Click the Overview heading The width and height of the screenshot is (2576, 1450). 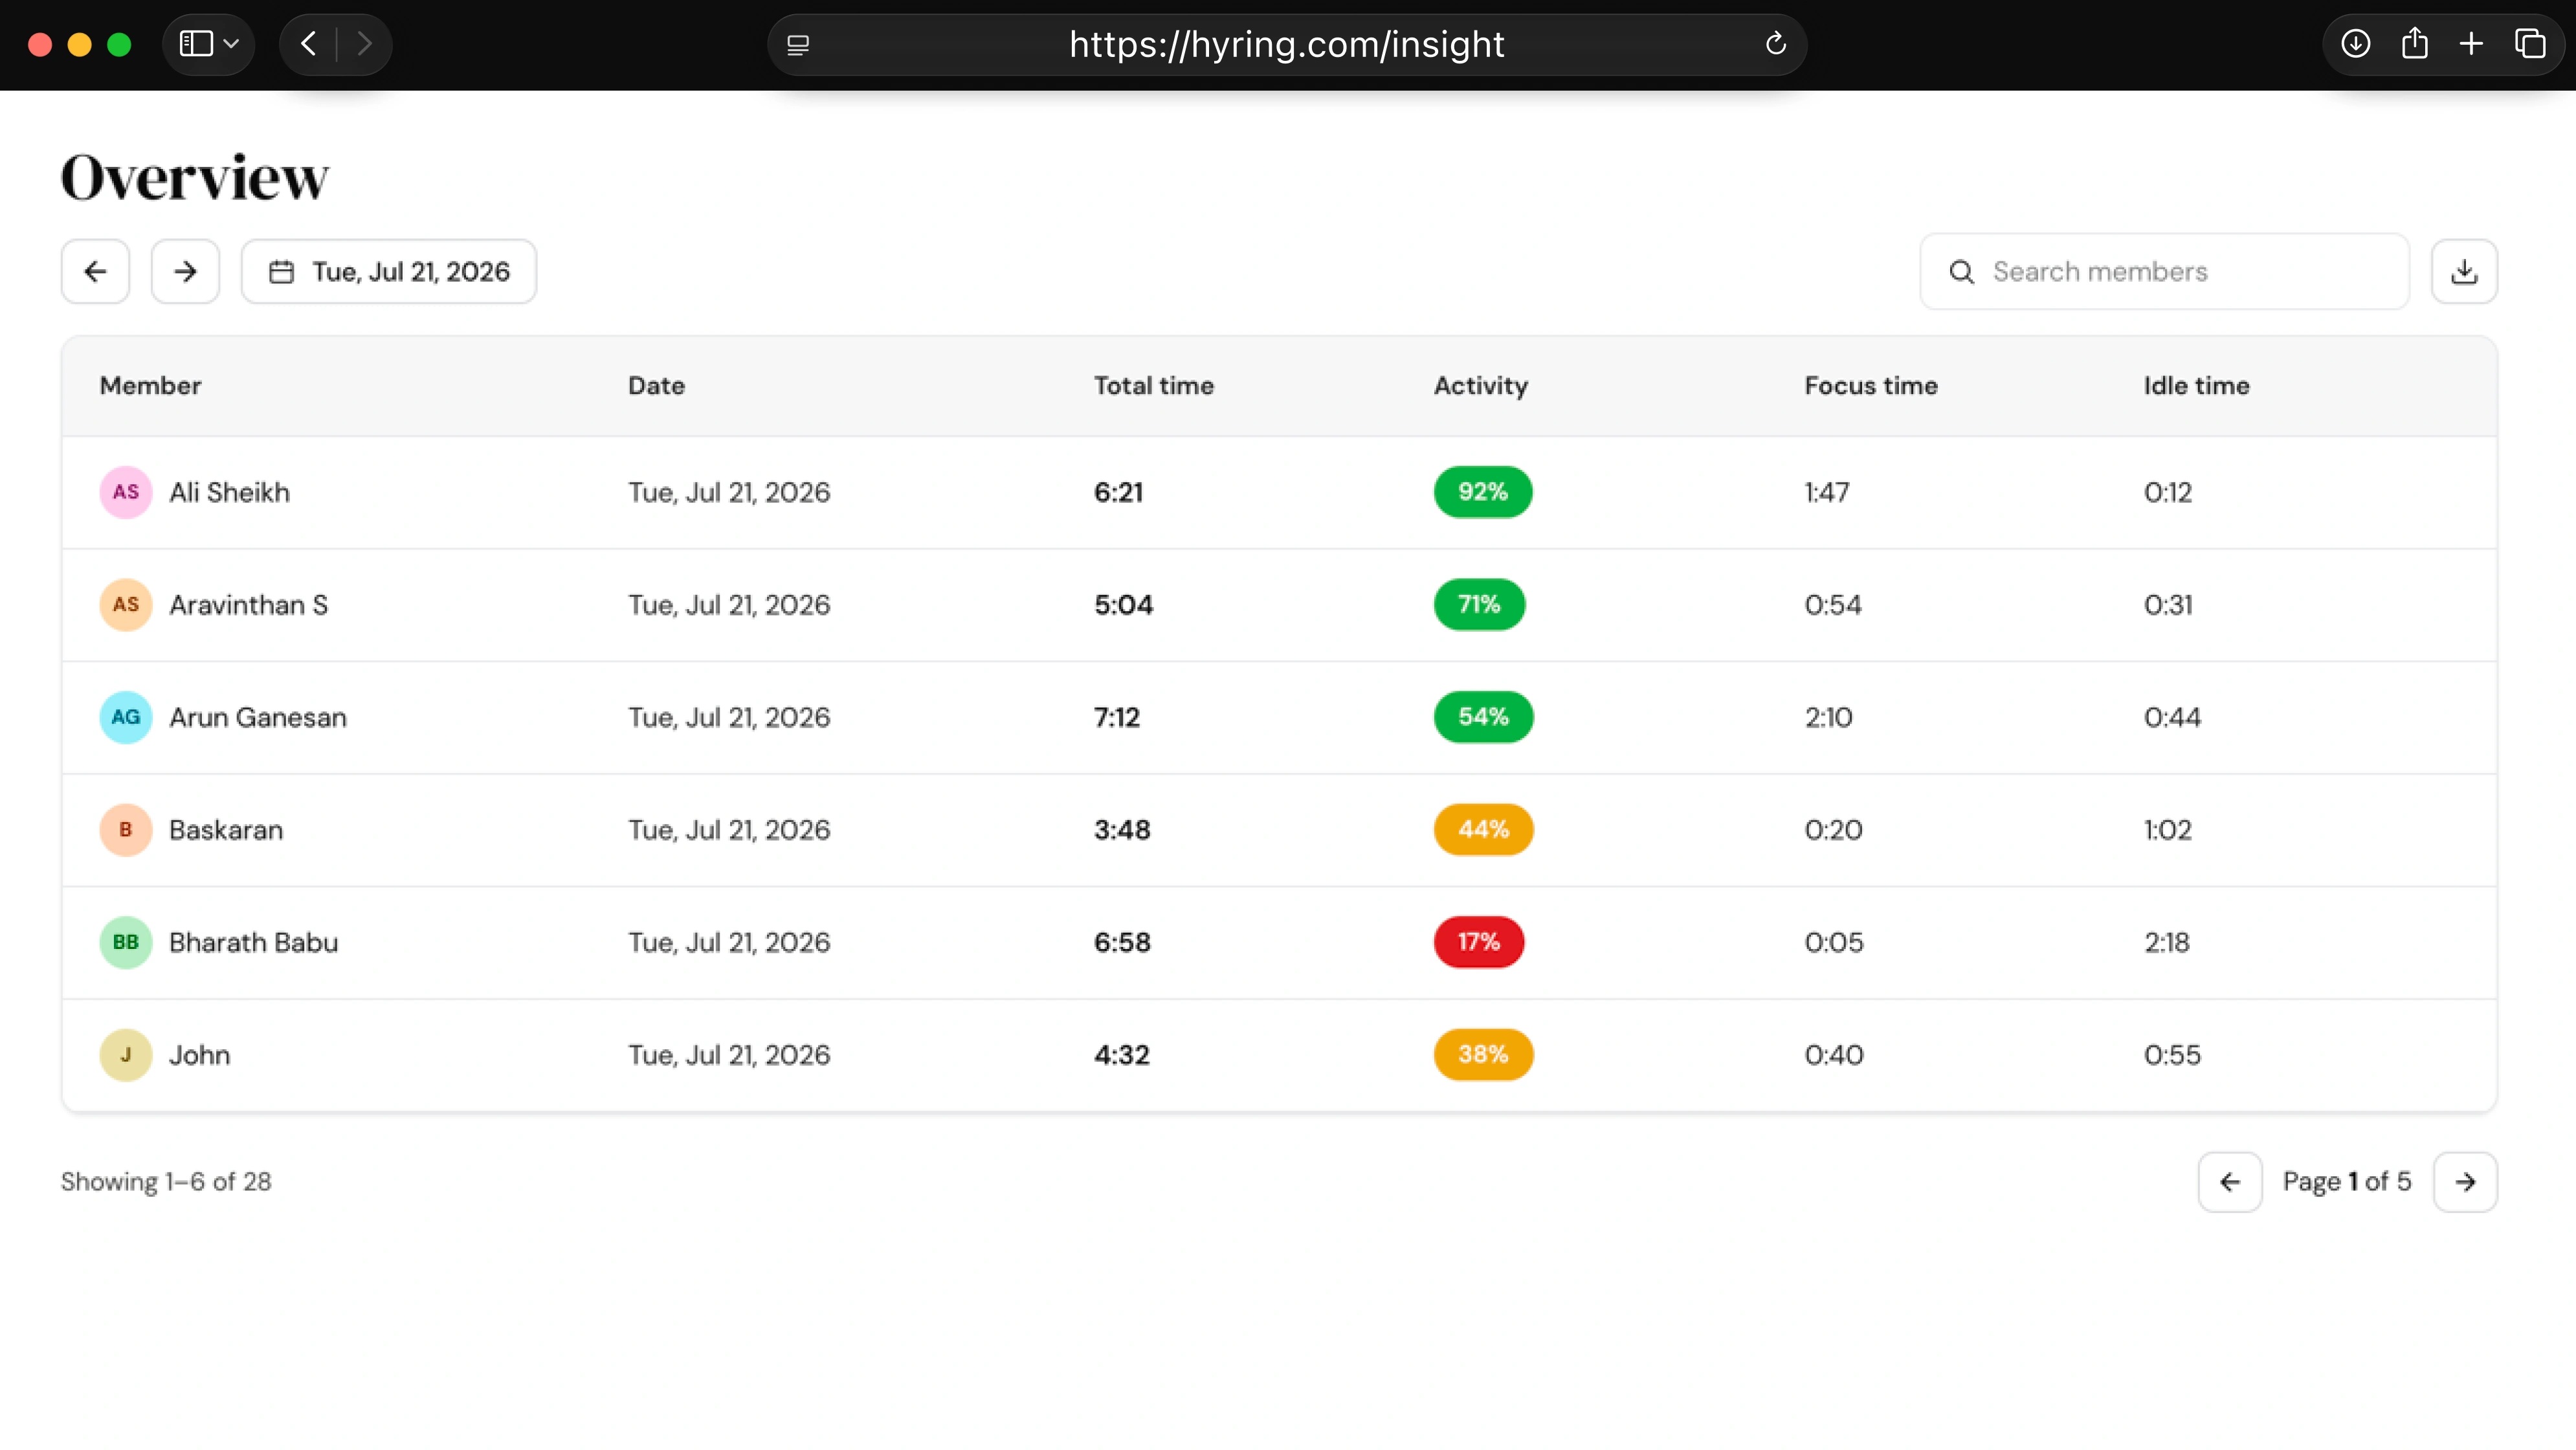(x=195, y=177)
